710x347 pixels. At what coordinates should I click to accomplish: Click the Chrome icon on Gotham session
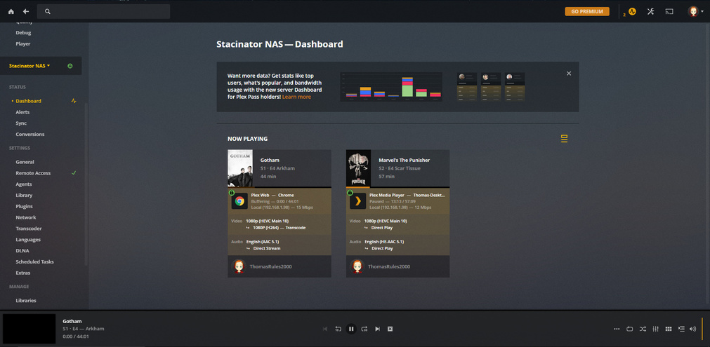pos(239,201)
